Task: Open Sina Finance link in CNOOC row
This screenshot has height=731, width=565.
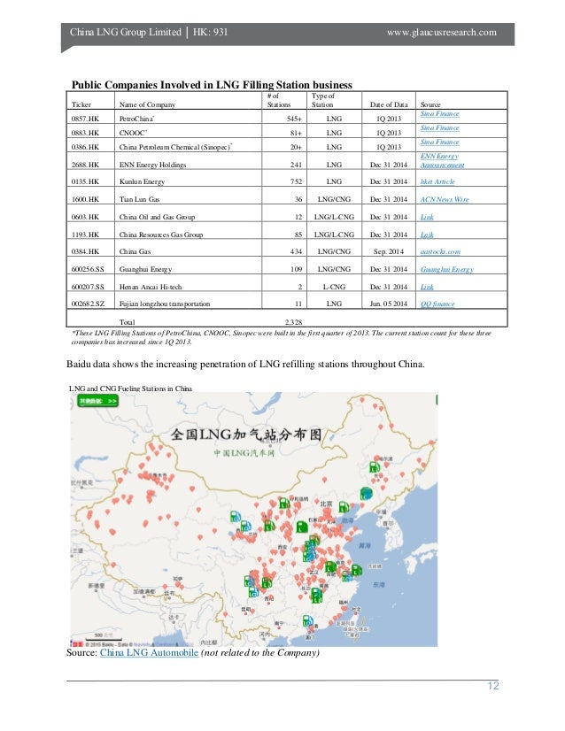Action: (439, 127)
